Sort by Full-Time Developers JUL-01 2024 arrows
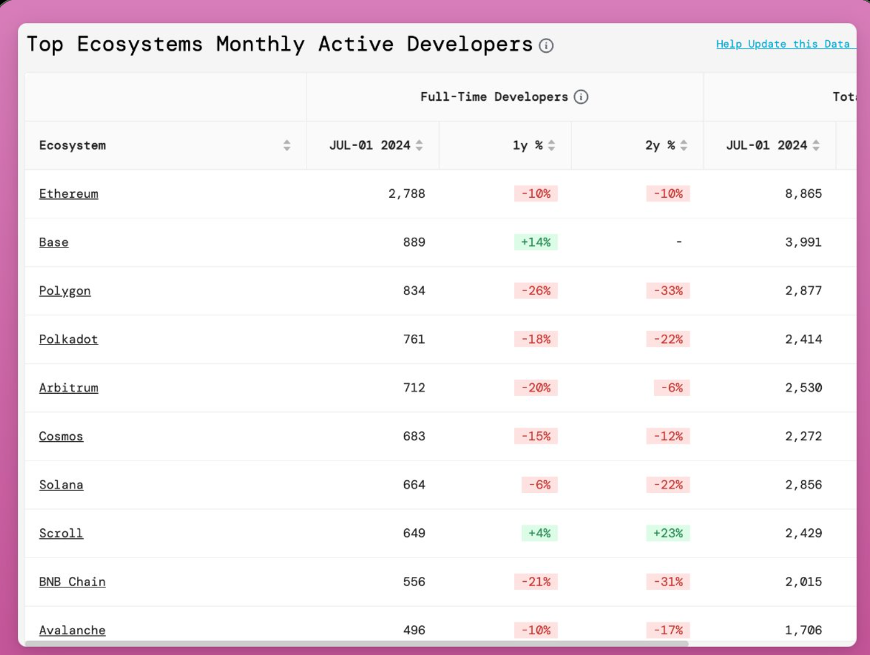 click(x=419, y=146)
